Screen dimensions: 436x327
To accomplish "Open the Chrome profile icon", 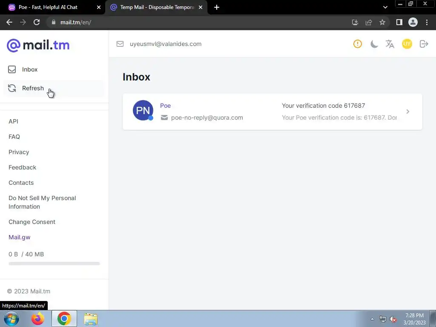I will tap(413, 22).
